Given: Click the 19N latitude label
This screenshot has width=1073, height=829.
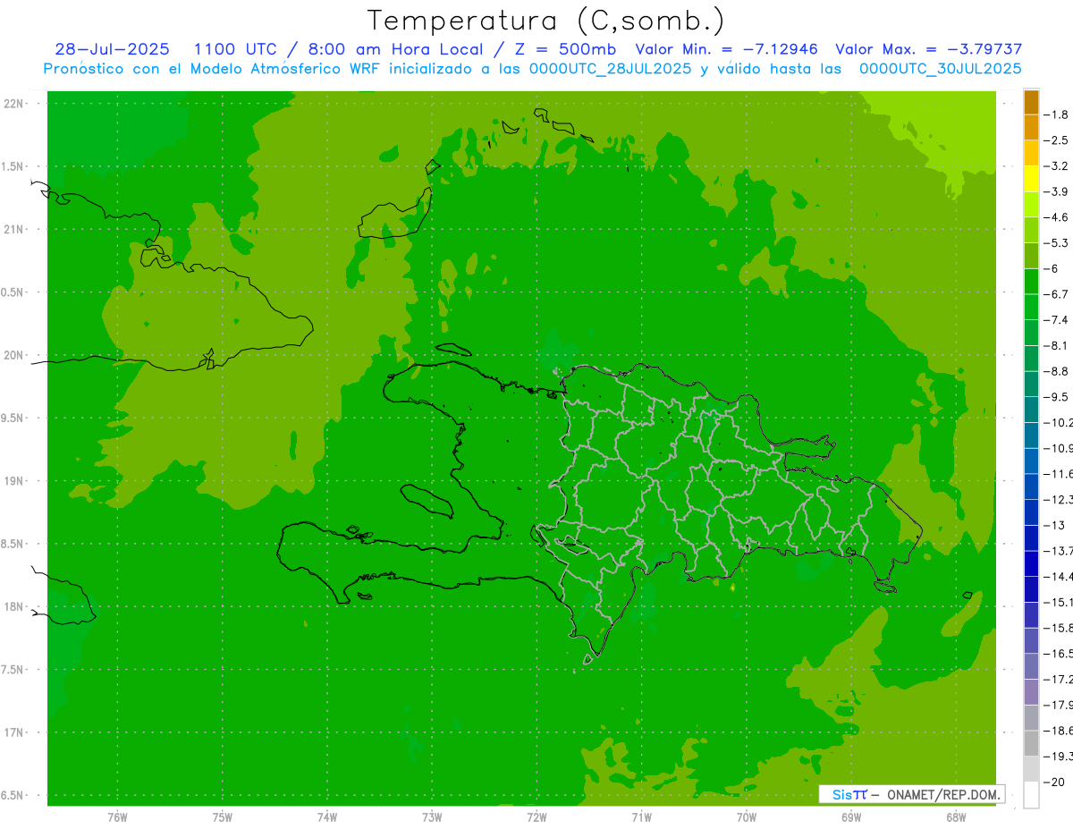Looking at the screenshot, I should tap(14, 481).
